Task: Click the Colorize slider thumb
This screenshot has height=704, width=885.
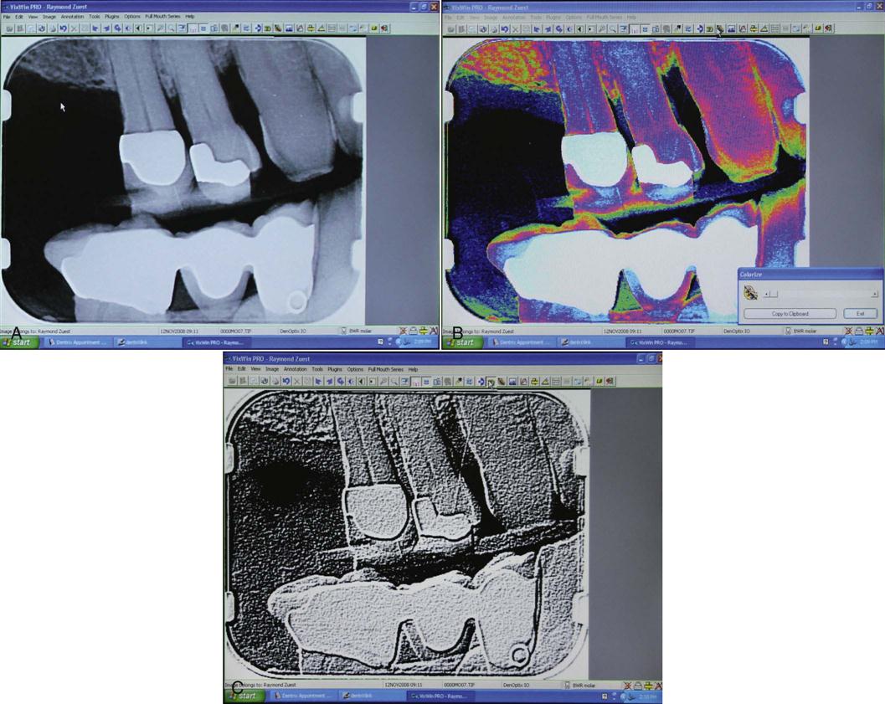Action: pyautogui.click(x=773, y=294)
